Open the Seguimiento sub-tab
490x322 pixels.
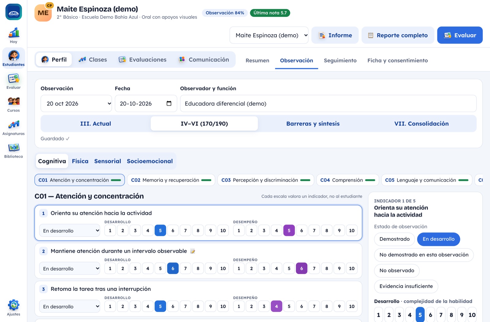[340, 60]
